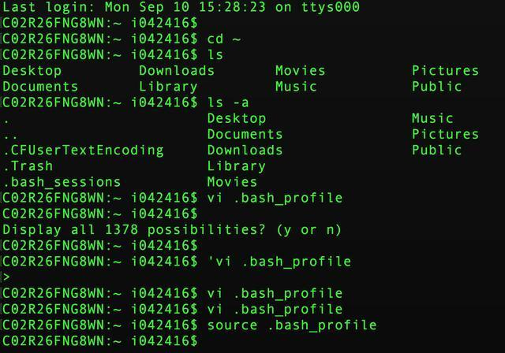This screenshot has width=505, height=353.
Task: Click 'Library' in the plain ls listing
Action: tap(168, 87)
